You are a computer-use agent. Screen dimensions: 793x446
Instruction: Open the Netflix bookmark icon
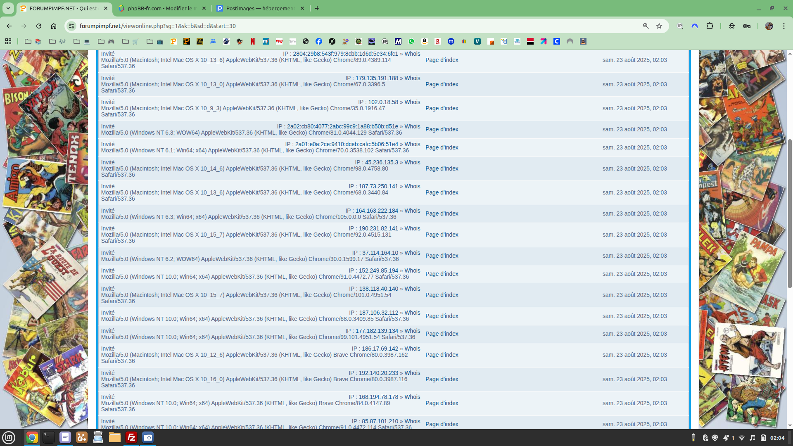[x=253, y=41]
